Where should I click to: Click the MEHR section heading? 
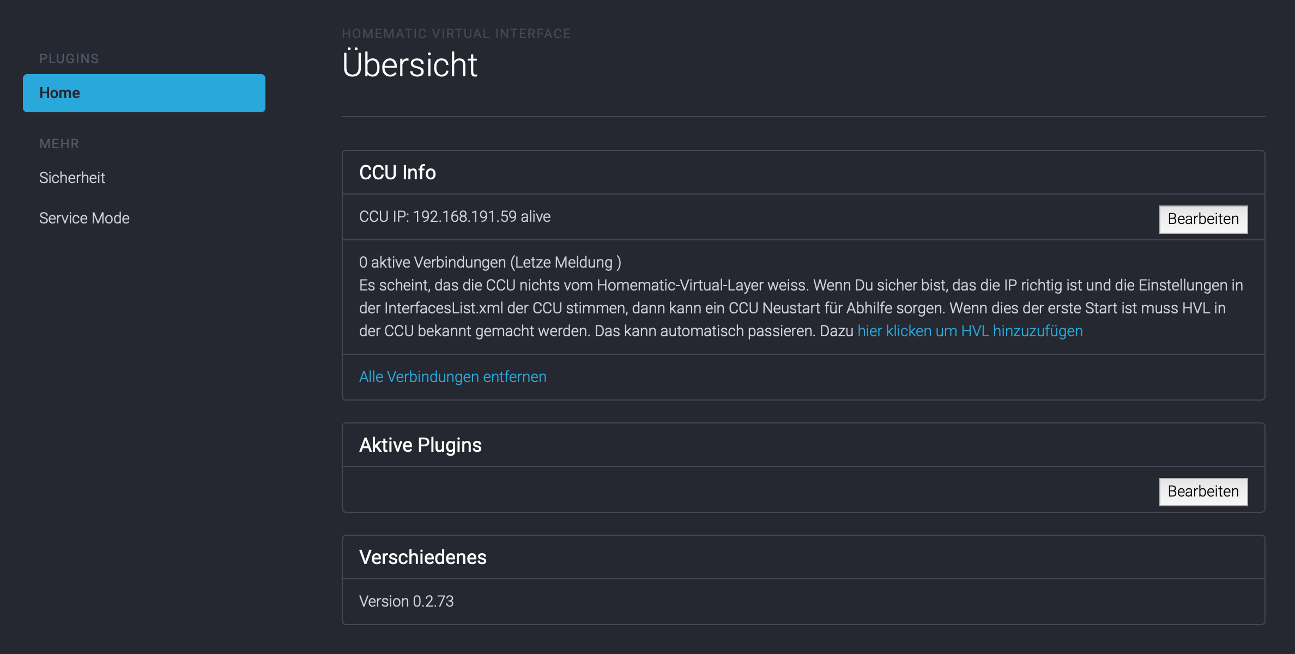(58, 143)
